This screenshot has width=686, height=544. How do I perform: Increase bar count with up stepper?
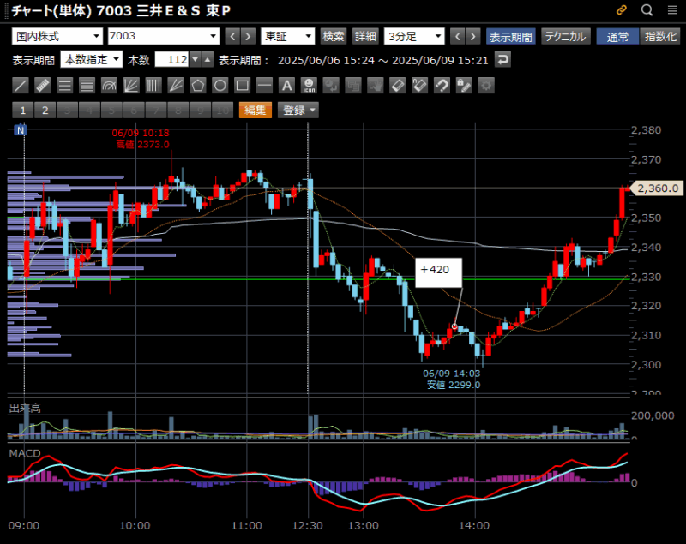(208, 59)
